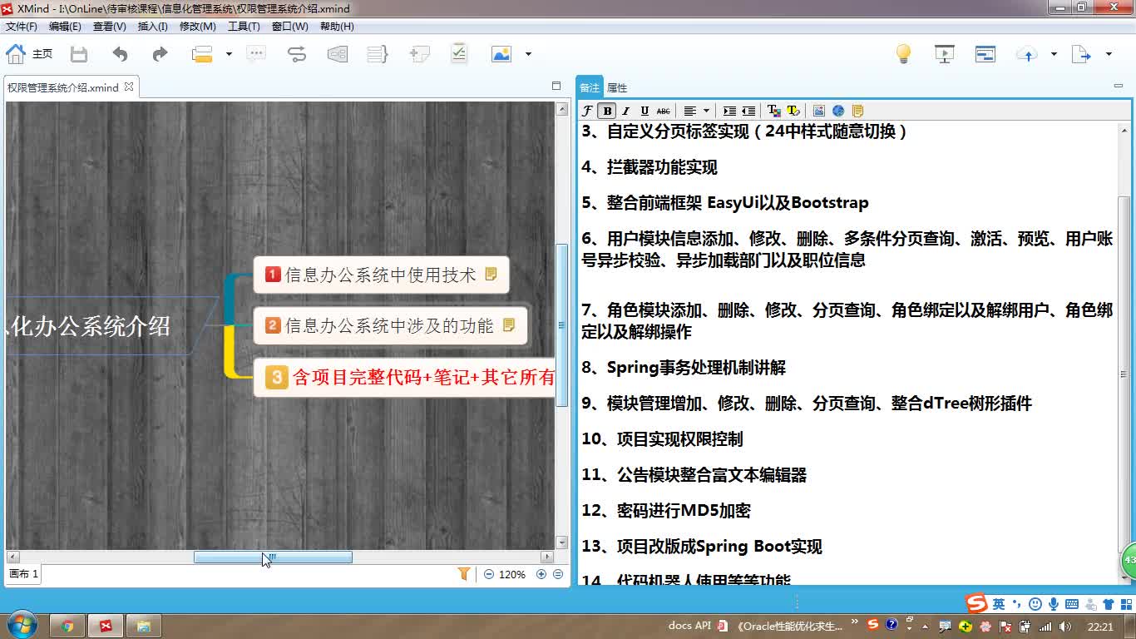Insert a relationship line

tap(297, 54)
